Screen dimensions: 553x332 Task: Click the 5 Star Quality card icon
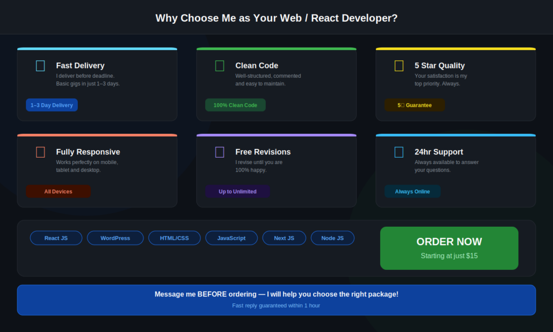[x=399, y=66]
